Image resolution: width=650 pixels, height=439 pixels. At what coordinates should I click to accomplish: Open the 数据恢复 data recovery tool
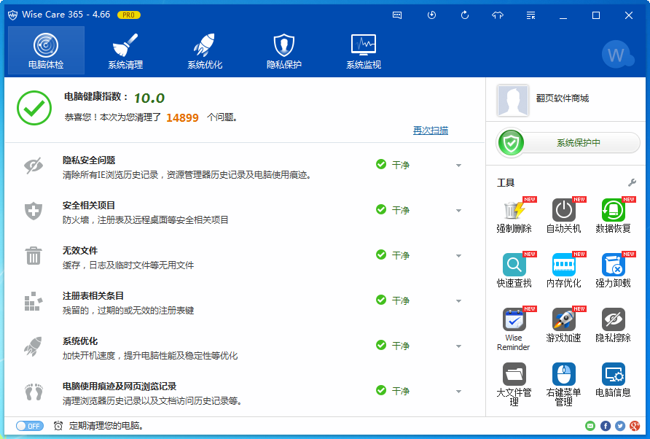(613, 216)
